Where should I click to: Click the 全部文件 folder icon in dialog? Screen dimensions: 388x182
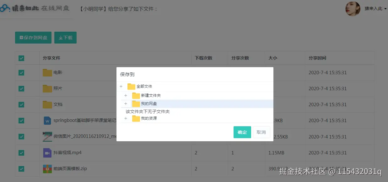(x=131, y=86)
